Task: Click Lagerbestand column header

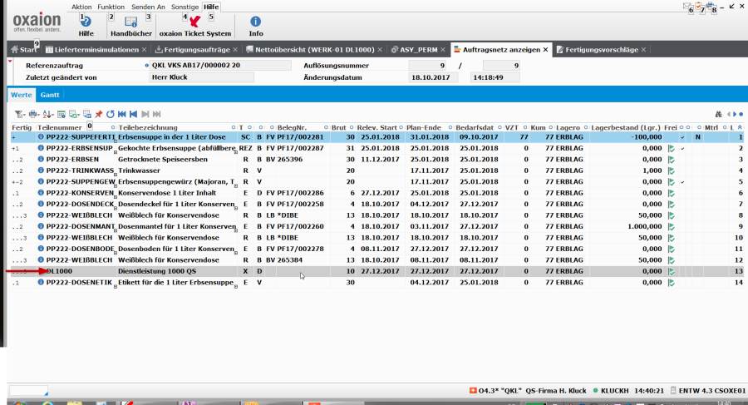Action: click(625, 127)
